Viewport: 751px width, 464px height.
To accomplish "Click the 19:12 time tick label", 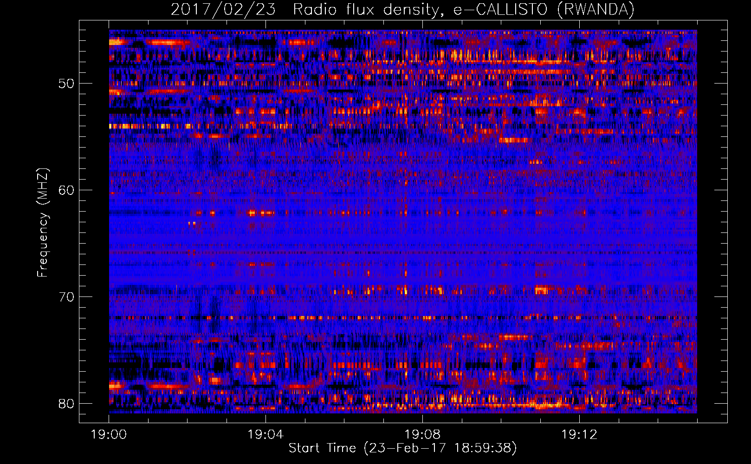I will pyautogui.click(x=579, y=435).
